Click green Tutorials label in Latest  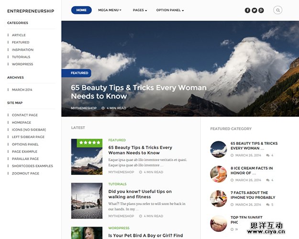click(x=118, y=184)
